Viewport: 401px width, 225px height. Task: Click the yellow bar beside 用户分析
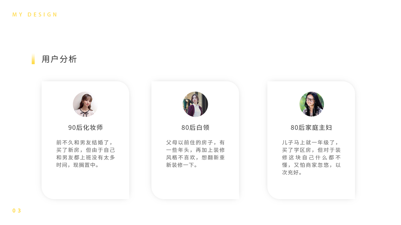pyautogui.click(x=33, y=59)
